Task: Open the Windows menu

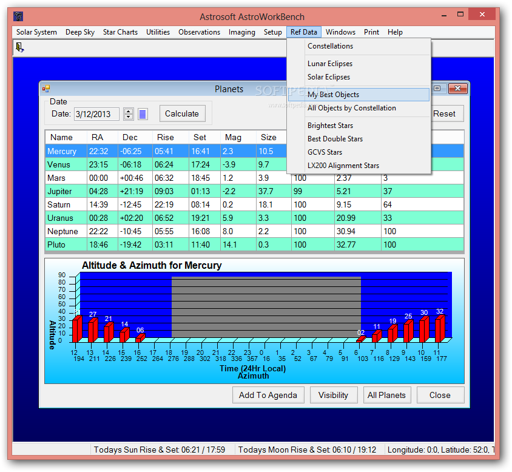Action: point(340,32)
